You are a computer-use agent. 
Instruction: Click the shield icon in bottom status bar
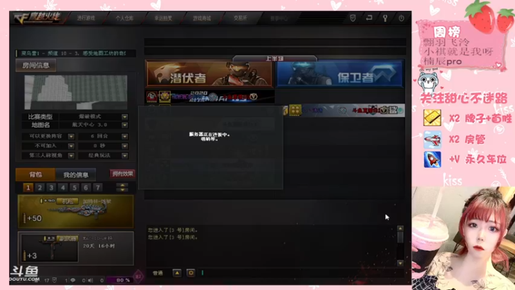coord(55,280)
